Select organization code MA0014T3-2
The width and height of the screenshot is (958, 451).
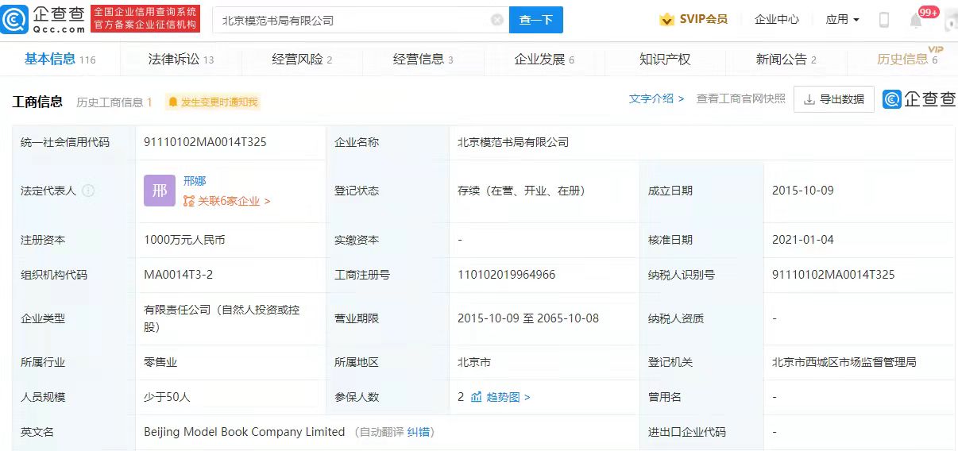pos(178,275)
